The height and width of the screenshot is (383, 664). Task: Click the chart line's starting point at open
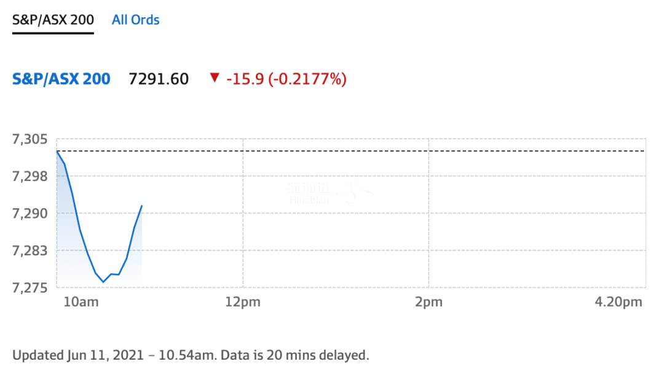[x=57, y=151]
